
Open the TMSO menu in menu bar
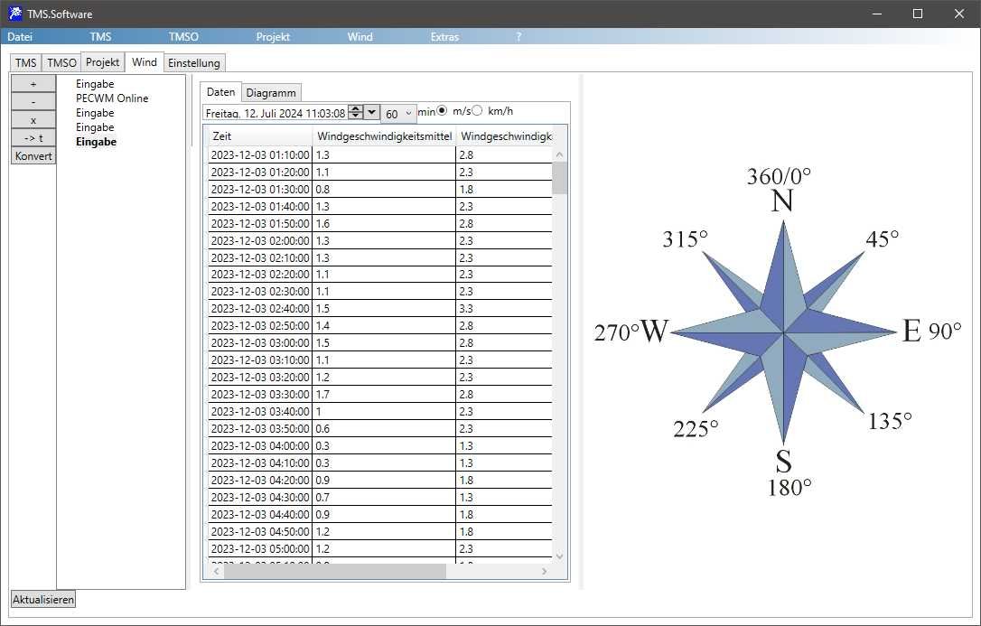pyautogui.click(x=184, y=37)
